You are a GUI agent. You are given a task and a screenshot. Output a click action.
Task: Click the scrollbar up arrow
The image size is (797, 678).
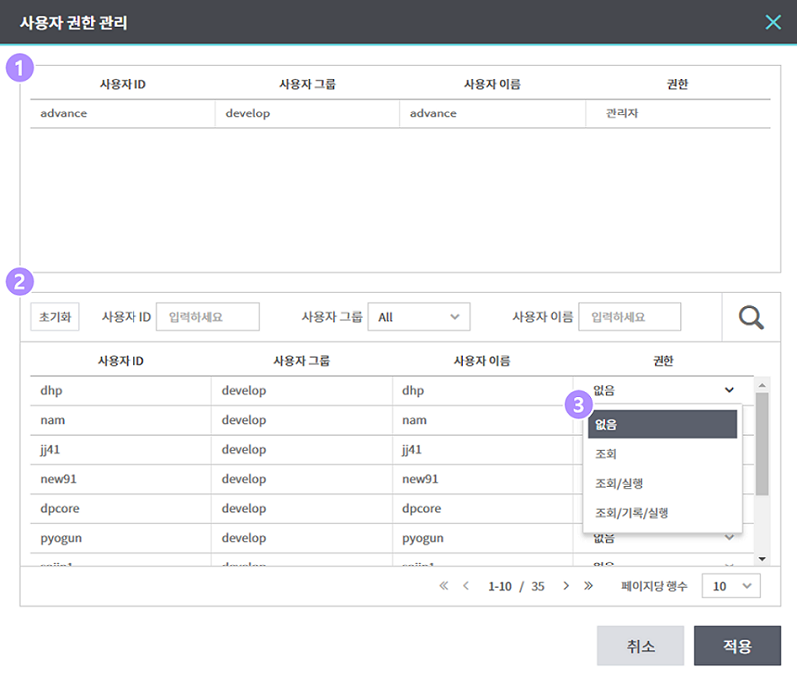pyautogui.click(x=762, y=385)
